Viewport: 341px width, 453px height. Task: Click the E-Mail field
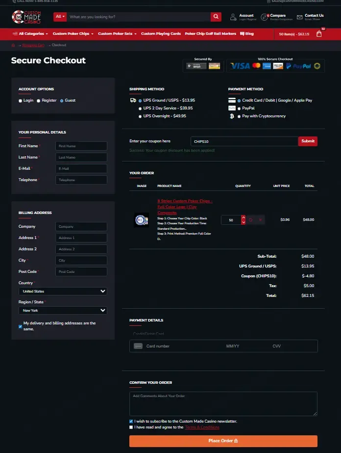point(81,169)
